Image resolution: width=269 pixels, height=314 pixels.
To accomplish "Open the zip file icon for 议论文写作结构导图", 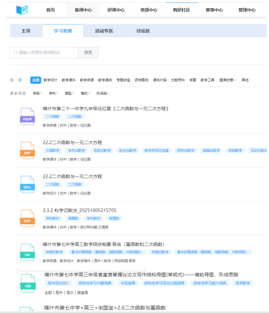I will (x=28, y=283).
